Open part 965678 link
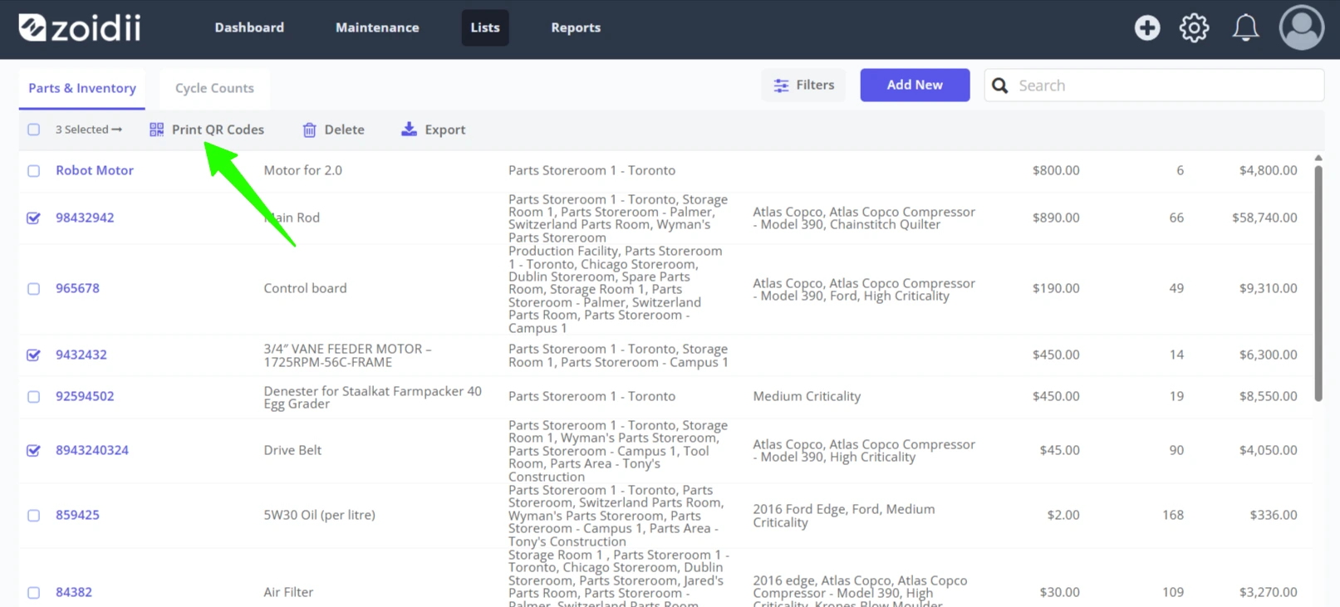Image resolution: width=1340 pixels, height=607 pixels. [x=77, y=288]
